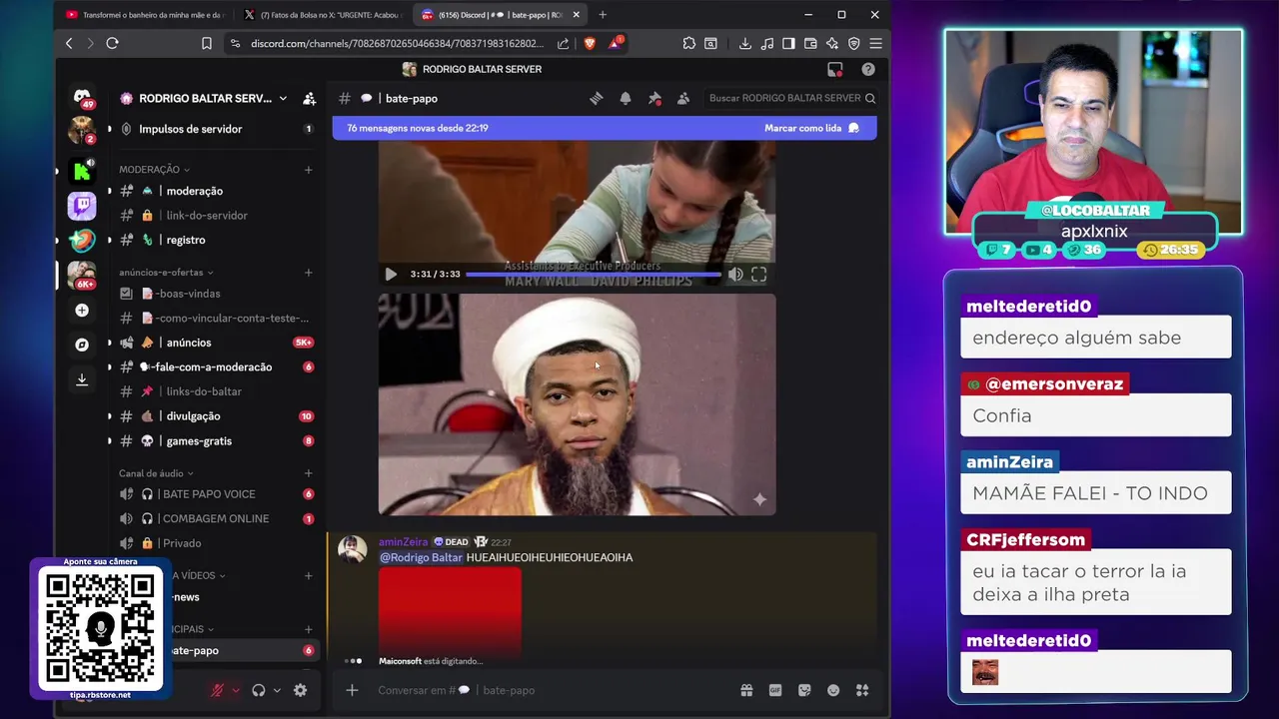Click Marcar como lida button
Image resolution: width=1279 pixels, height=719 pixels.
[811, 128]
